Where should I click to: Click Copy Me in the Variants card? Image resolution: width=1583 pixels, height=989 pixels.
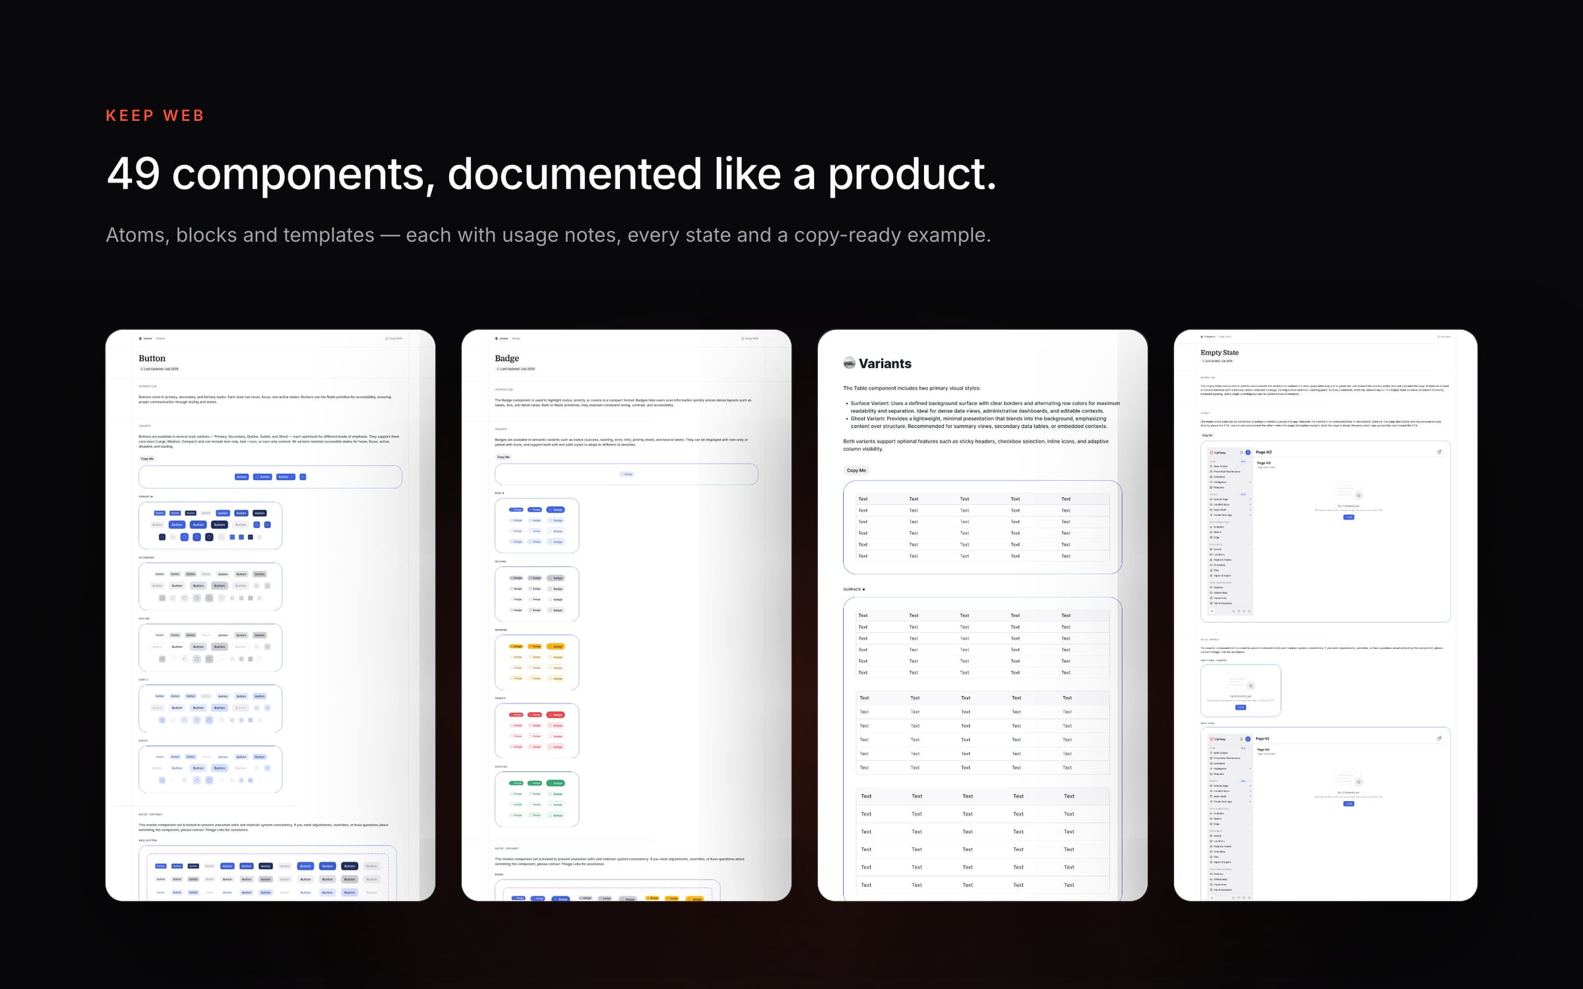(856, 470)
